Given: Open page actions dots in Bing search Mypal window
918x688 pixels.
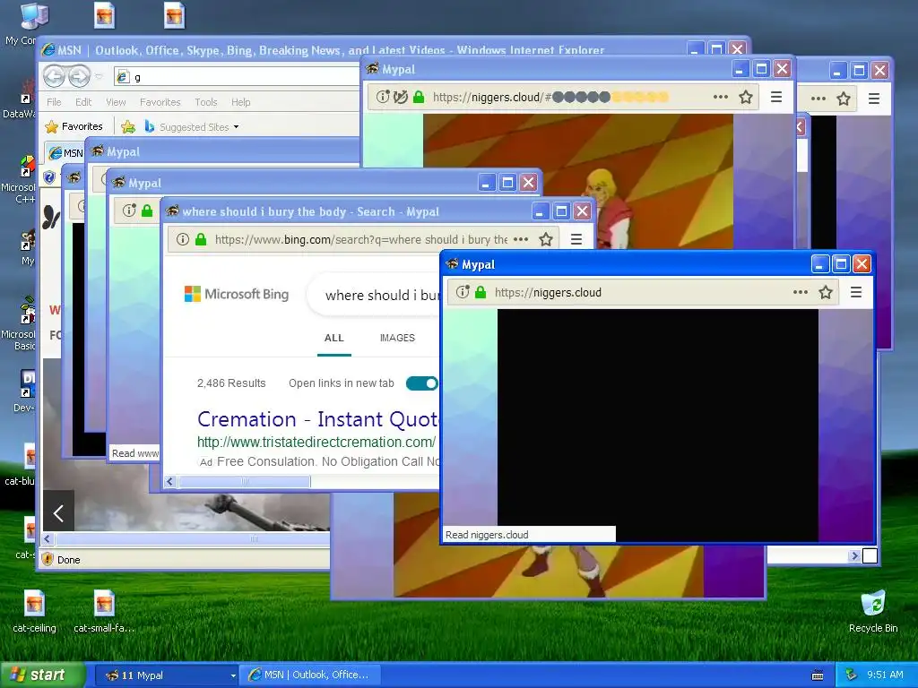Looking at the screenshot, I should click(521, 239).
